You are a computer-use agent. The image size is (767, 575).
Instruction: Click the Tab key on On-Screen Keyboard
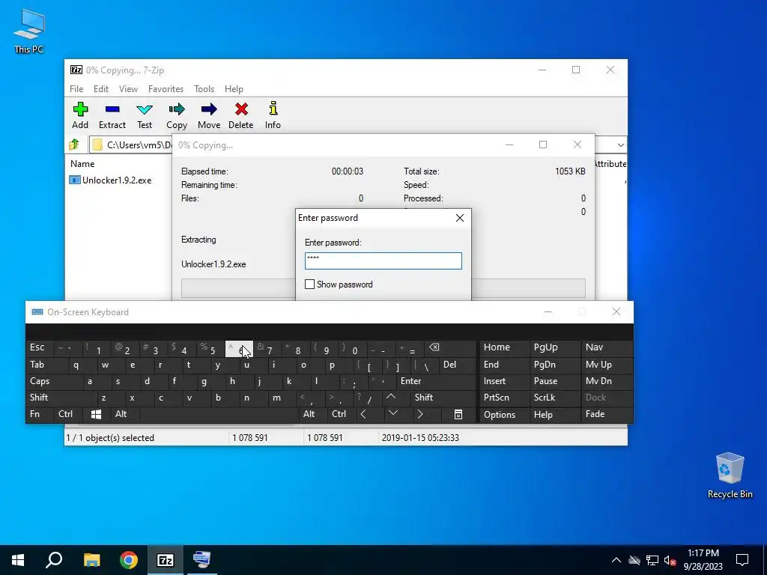click(x=43, y=365)
